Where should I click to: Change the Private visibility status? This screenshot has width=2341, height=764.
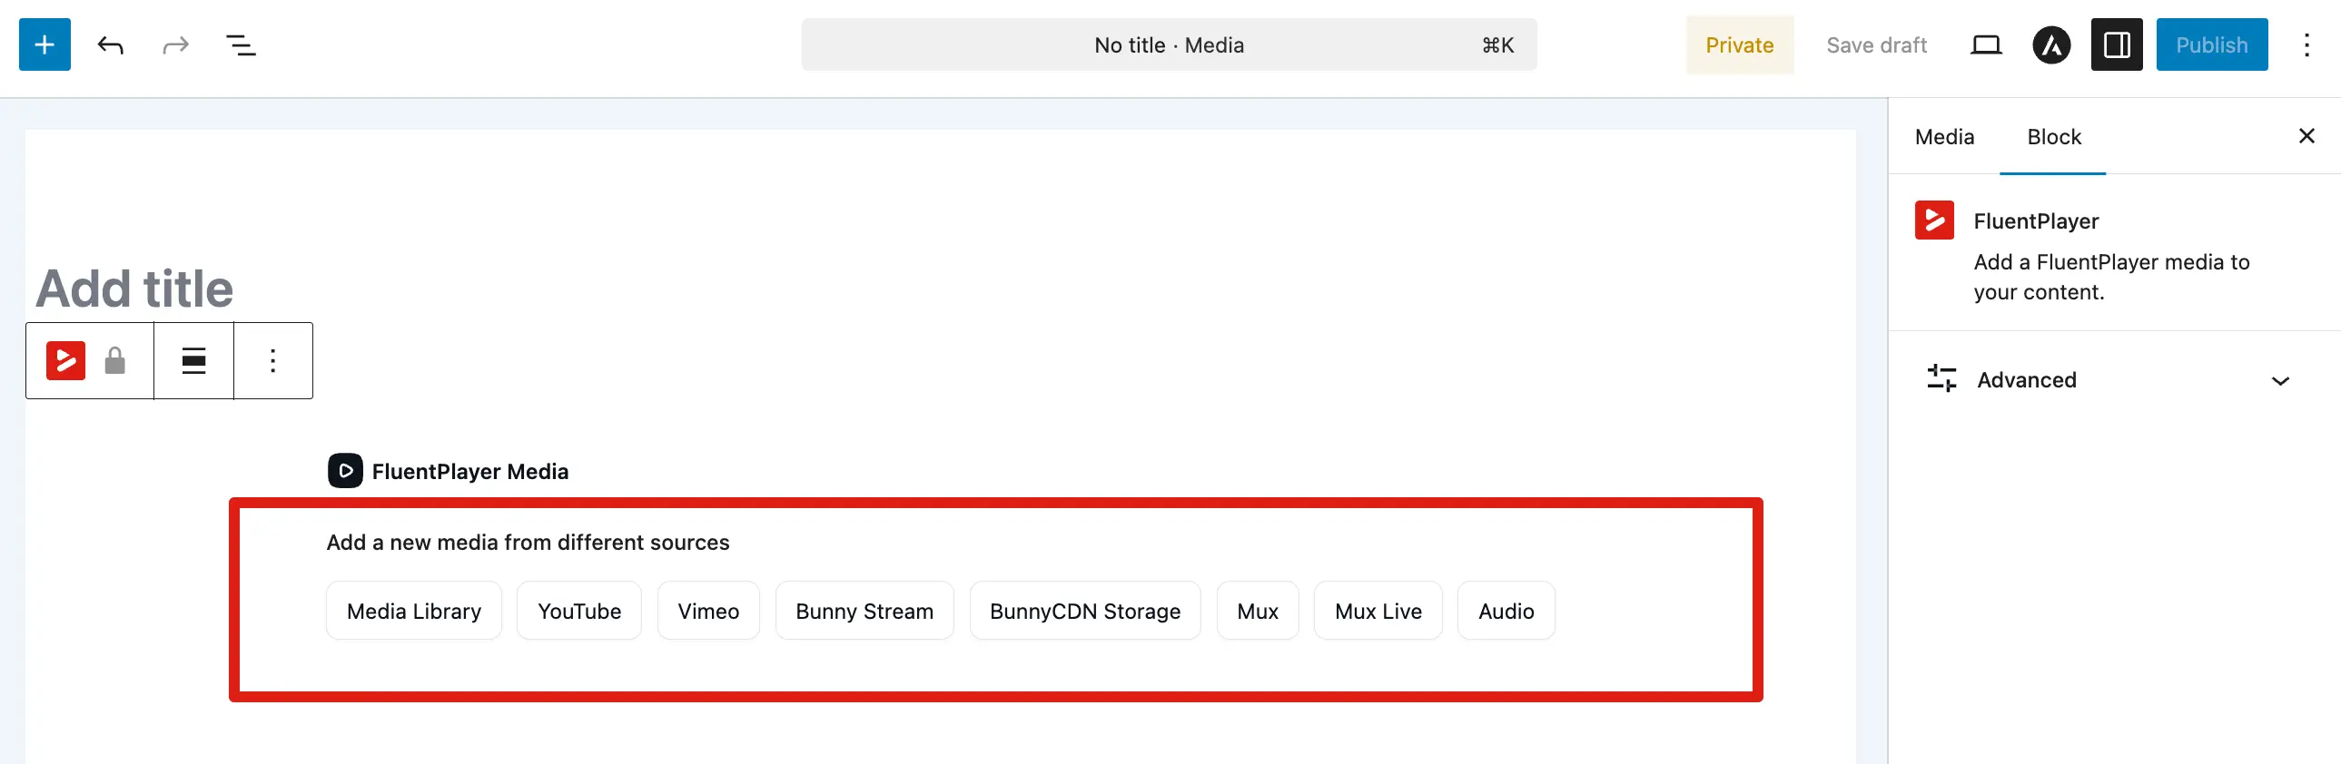[1739, 44]
